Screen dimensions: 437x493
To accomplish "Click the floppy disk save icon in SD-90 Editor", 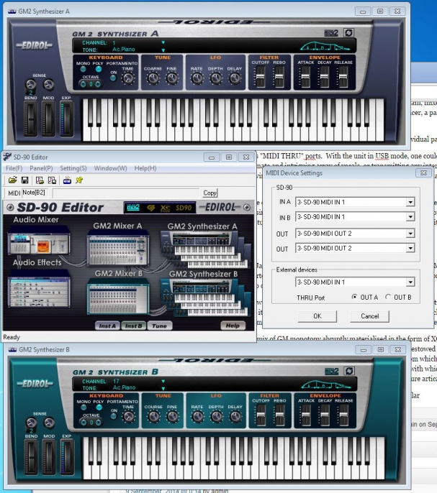I will point(24,180).
